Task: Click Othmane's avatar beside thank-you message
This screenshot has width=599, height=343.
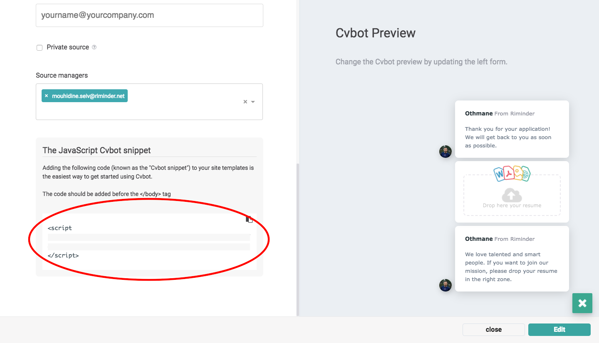Action: coord(446,152)
